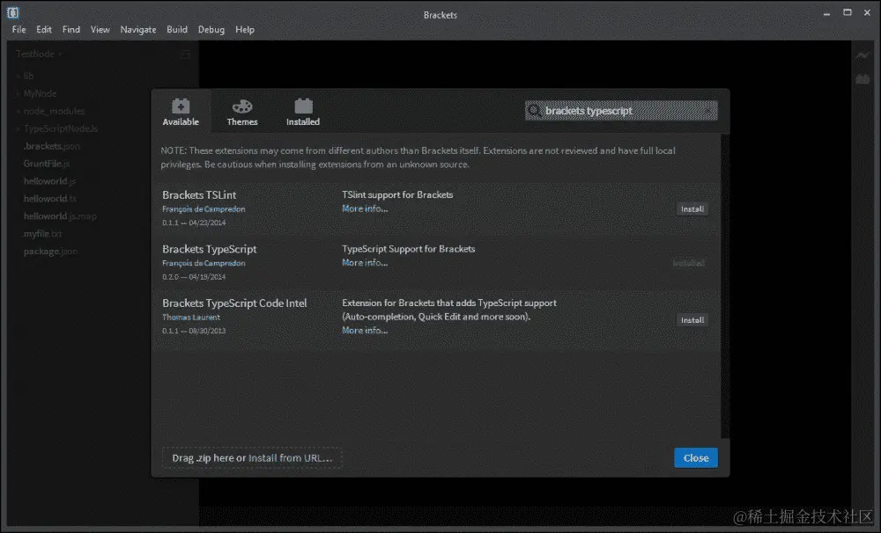
Task: Open the Find menu
Action: click(x=70, y=30)
